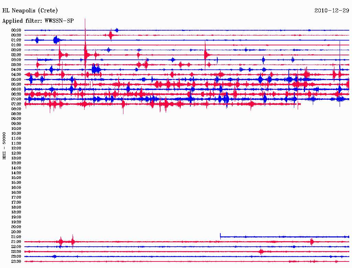Click the 21:00 time label
Viewport: 352px width, 268px height.
[16, 237]
